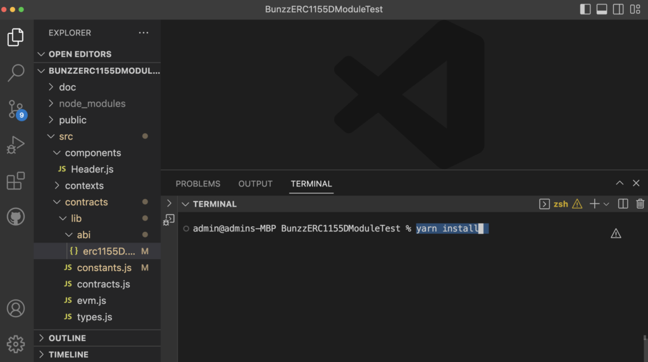The image size is (648, 362).
Task: Expand the OUTLINE section
Action: coord(97,338)
